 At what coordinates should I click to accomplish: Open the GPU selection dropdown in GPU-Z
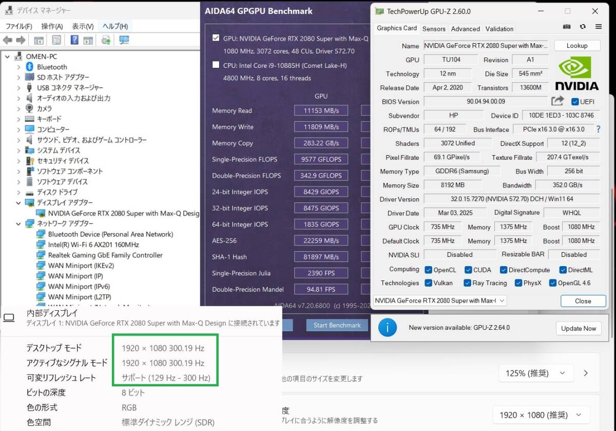pyautogui.click(x=440, y=301)
